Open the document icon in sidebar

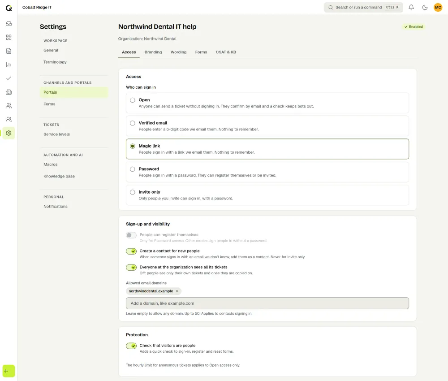(9, 51)
